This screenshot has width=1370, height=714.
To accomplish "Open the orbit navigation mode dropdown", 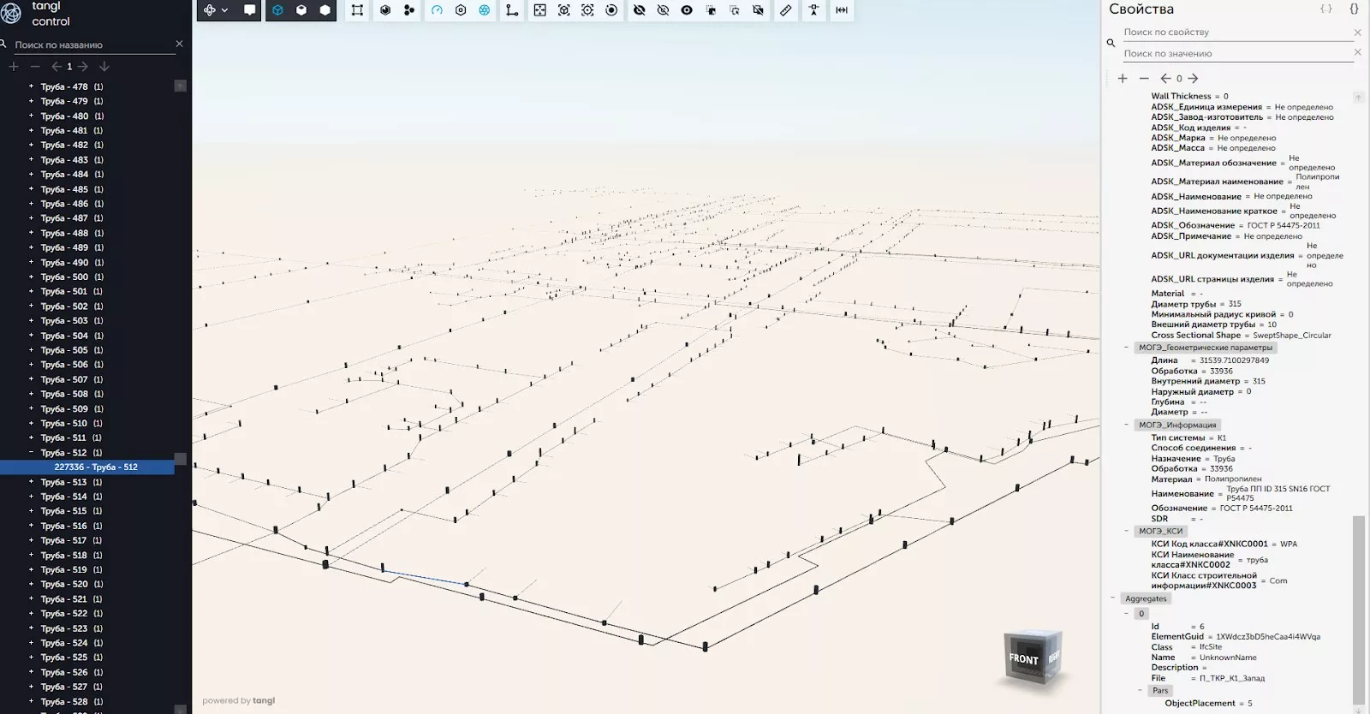I will pyautogui.click(x=216, y=10).
